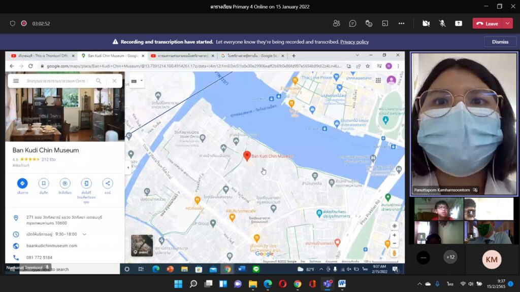Click Google Maps search magnifier
This screenshot has height=292, width=520.
99,81
